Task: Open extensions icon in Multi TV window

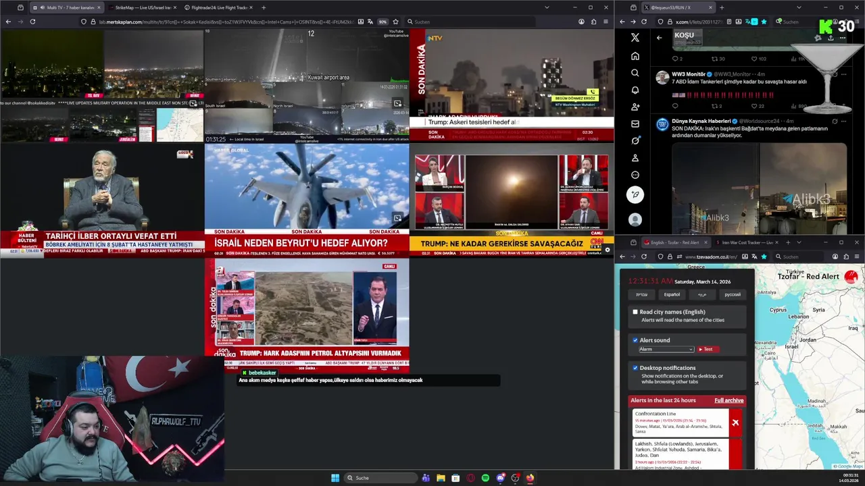Action: (x=593, y=22)
